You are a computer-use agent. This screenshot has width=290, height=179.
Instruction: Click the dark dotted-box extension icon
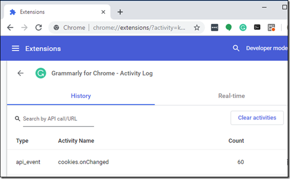coord(215,27)
